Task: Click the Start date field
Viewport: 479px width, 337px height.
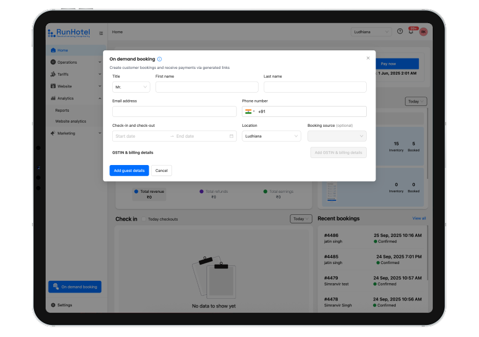Action: [141, 136]
